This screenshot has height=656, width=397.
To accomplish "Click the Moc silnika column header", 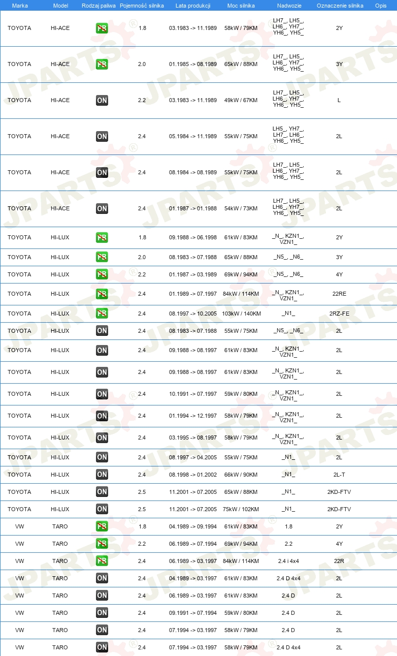I will [241, 6].
